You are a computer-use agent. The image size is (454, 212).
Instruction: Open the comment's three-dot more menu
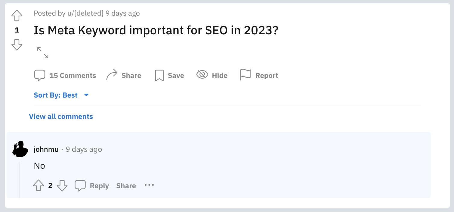(149, 185)
